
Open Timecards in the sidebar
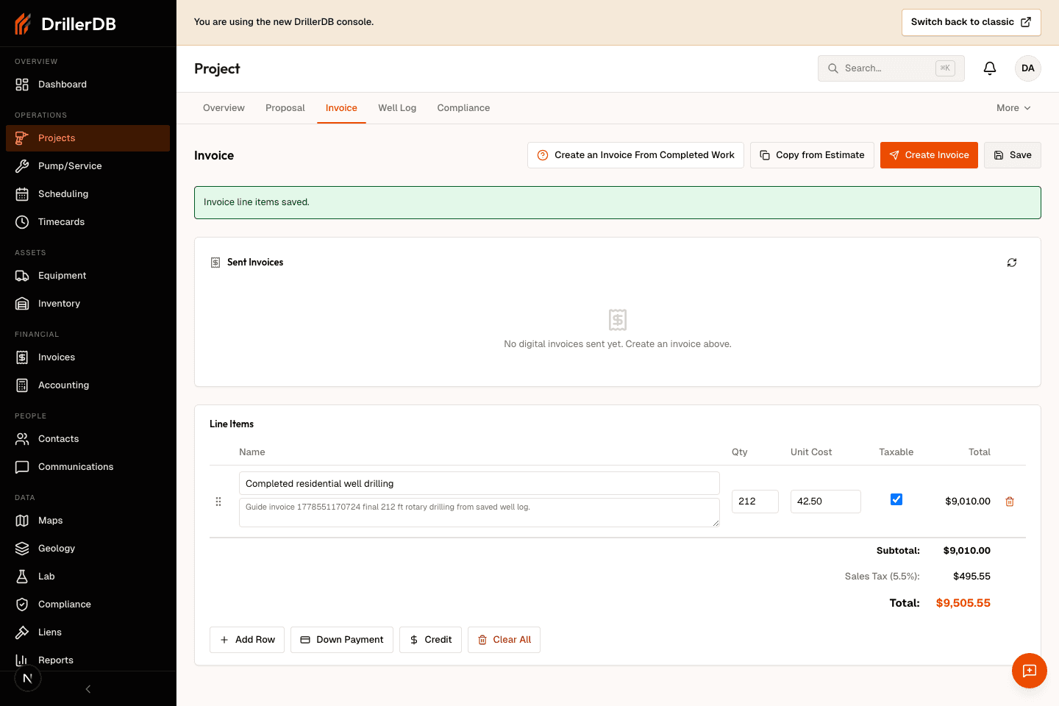[x=88, y=222]
